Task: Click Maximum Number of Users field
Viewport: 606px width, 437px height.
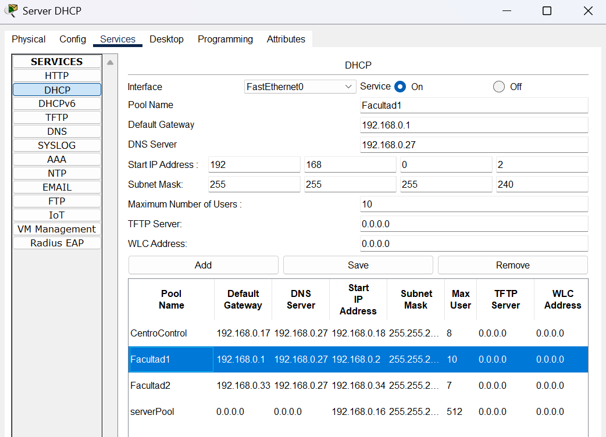Action: coord(474,204)
